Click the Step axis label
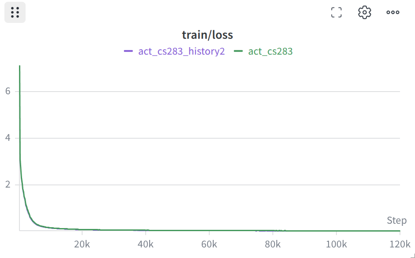This screenshot has height=258, width=415. 397,221
